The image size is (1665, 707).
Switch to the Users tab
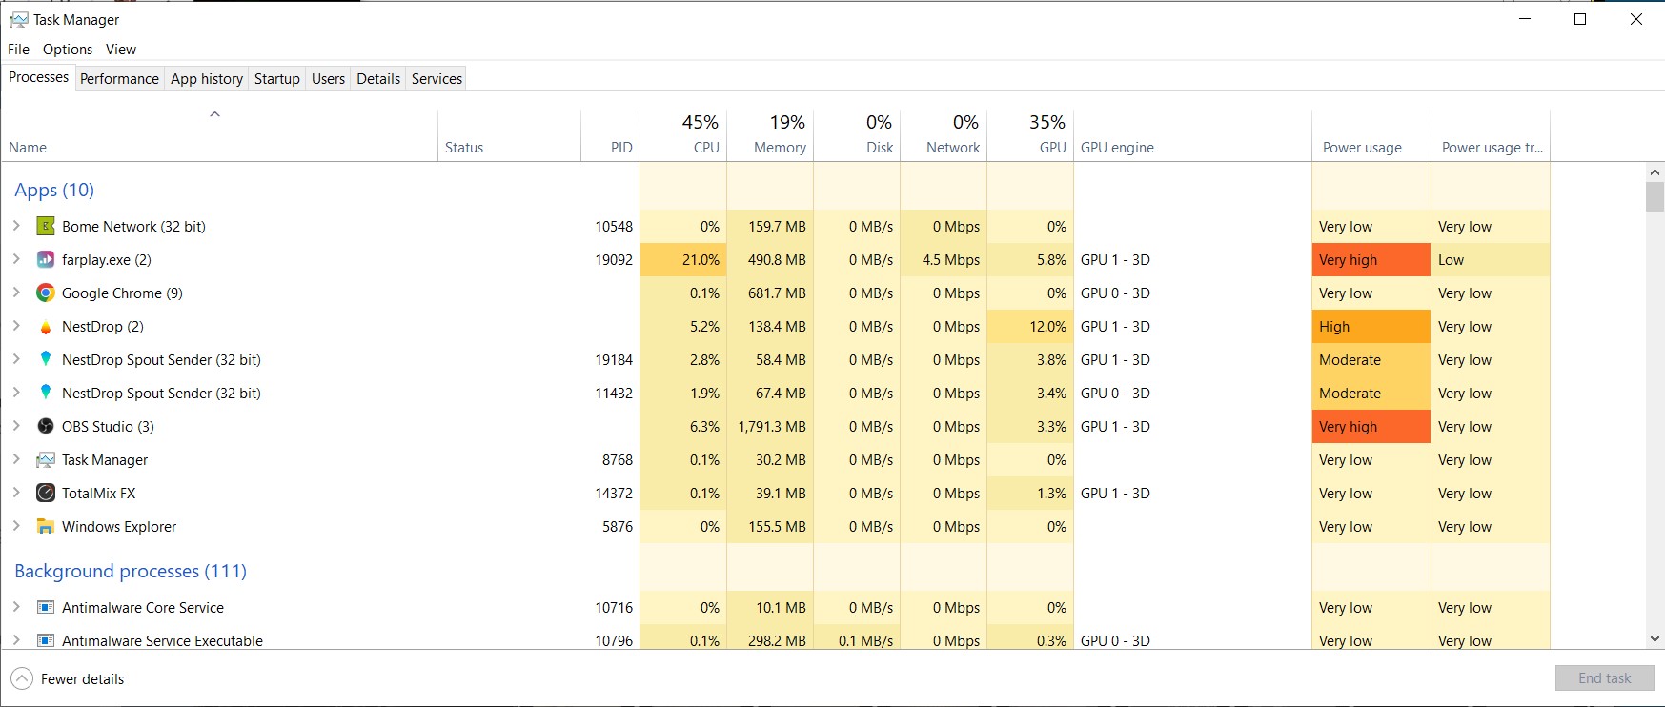pos(328,78)
